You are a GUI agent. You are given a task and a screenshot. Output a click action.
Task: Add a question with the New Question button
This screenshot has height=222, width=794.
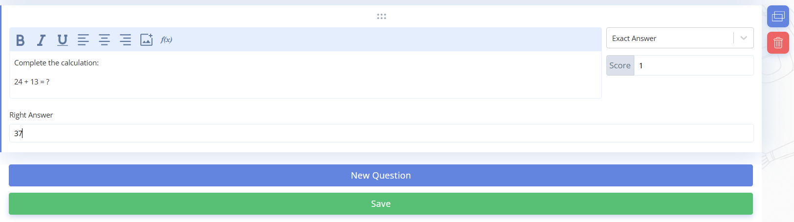pos(380,176)
